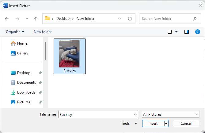The width and height of the screenshot is (205, 133).
Task: Click the Word icon in the title bar
Action: point(5,6)
